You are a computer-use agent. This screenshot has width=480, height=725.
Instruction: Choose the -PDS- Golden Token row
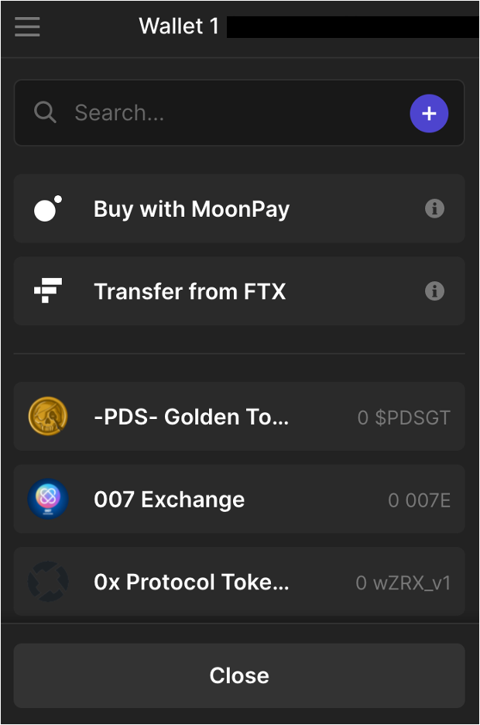[191, 417]
